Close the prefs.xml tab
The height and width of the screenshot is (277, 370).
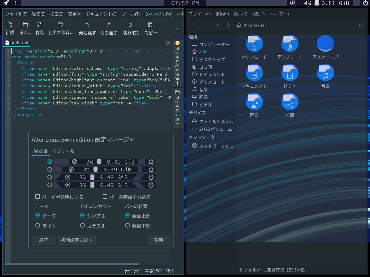pos(168,43)
